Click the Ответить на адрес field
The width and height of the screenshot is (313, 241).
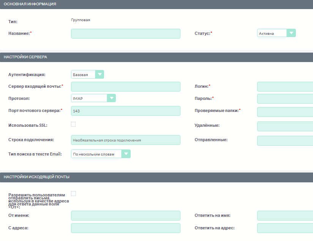click(285, 228)
